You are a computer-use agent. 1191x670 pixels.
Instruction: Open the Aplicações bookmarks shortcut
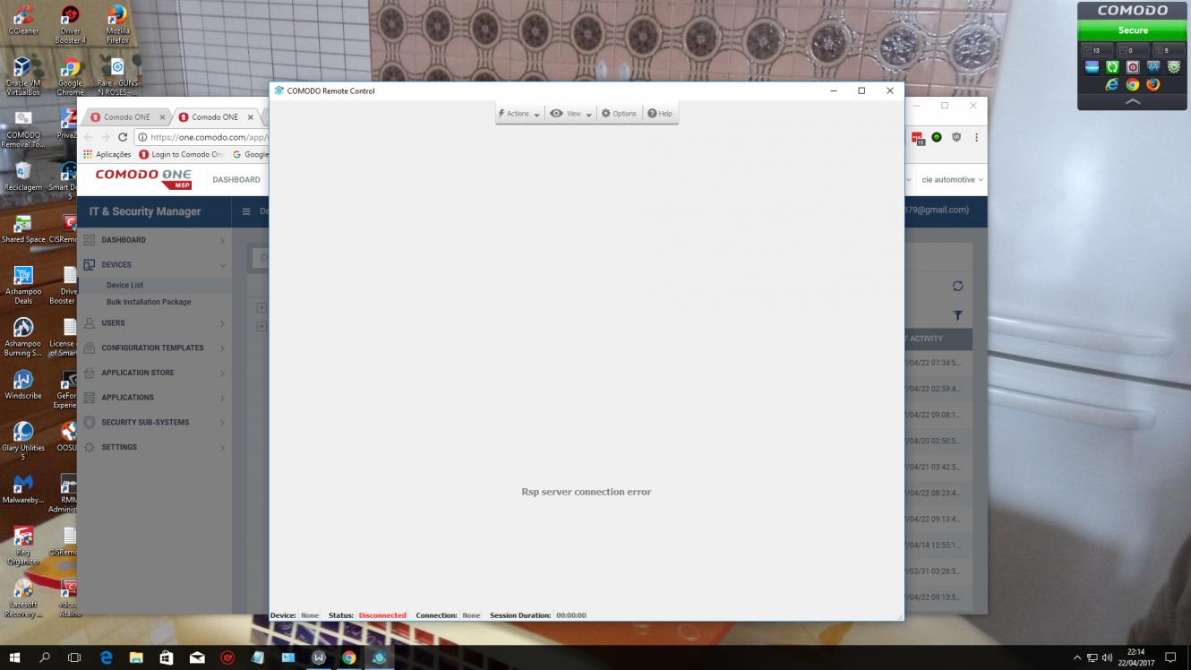point(107,154)
